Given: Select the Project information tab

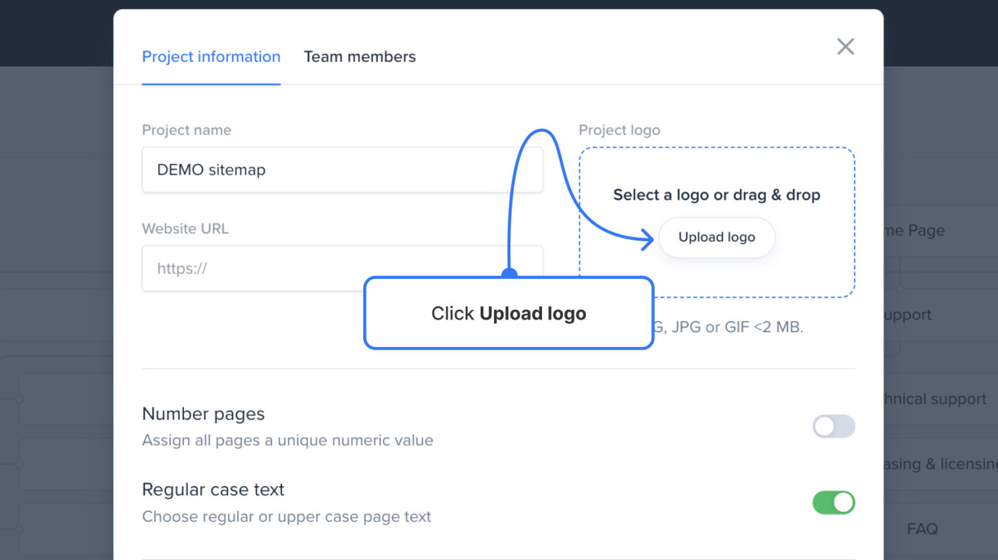Looking at the screenshot, I should tap(211, 57).
